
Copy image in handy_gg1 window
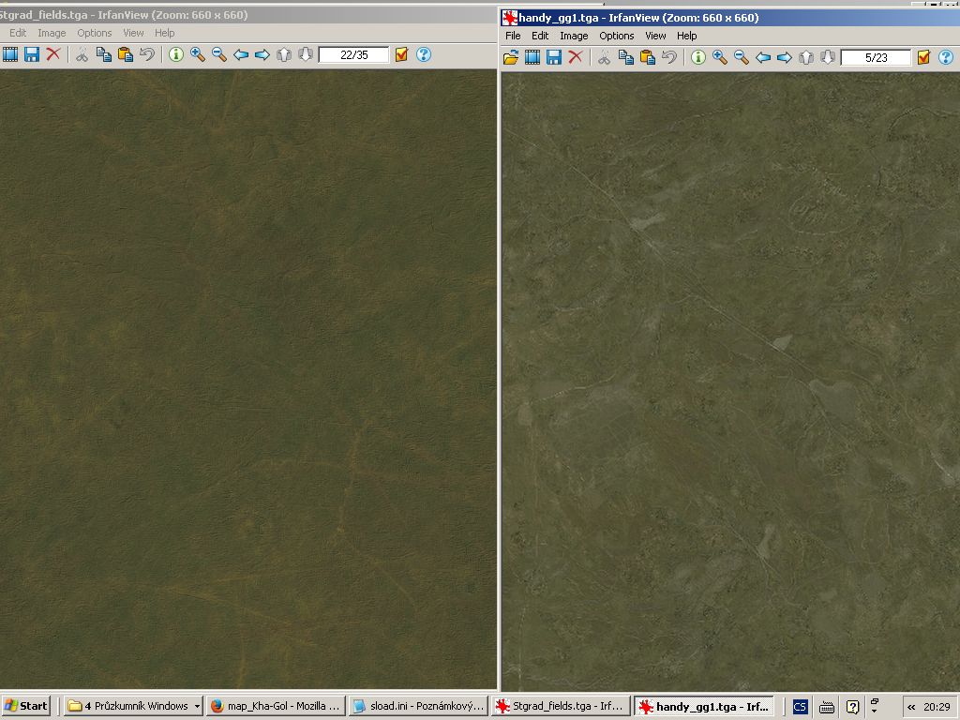tap(625, 57)
